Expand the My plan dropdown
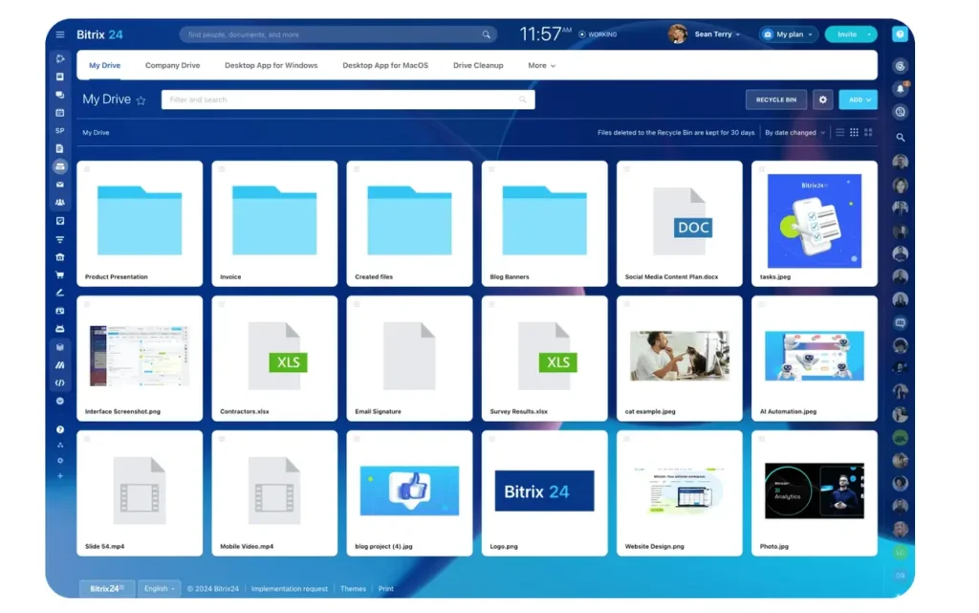Screen dimensions: 979x613 click(788, 33)
